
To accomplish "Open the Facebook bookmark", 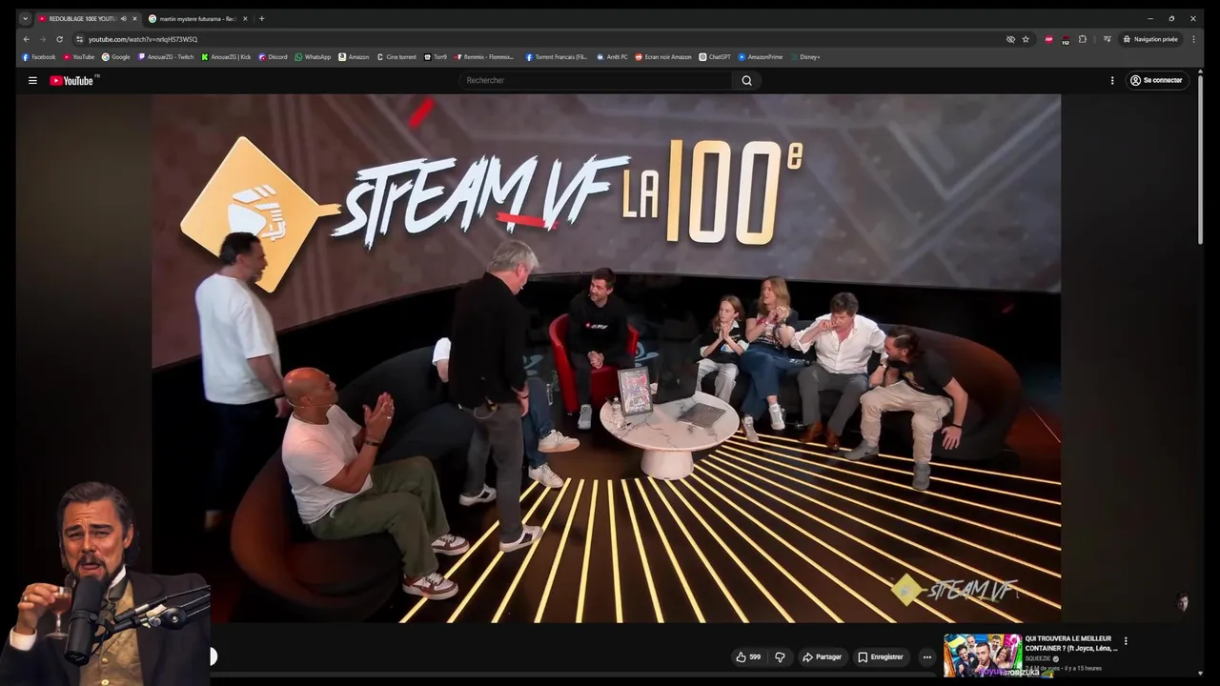I will click(x=39, y=57).
